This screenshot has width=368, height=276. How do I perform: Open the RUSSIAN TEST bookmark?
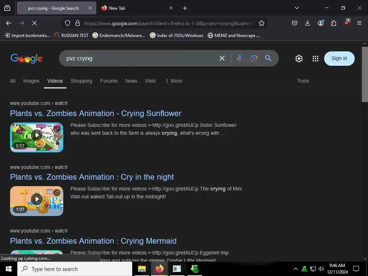point(71,36)
